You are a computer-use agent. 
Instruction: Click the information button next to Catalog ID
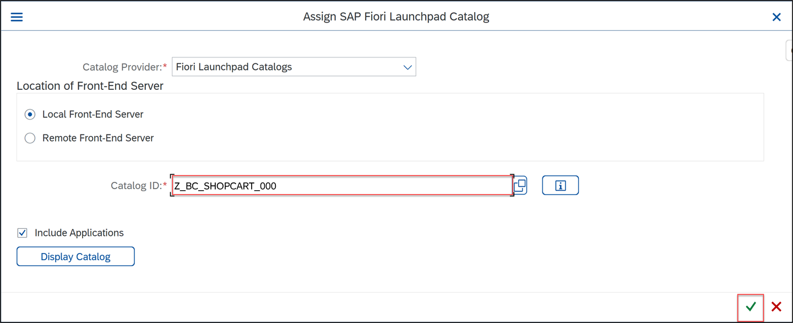(560, 186)
